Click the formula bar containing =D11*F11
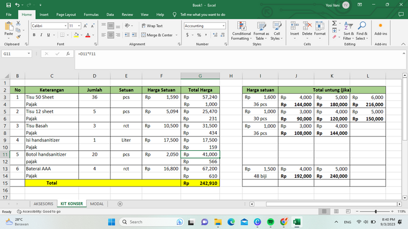The width and height of the screenshot is (408, 229). coord(240,60)
